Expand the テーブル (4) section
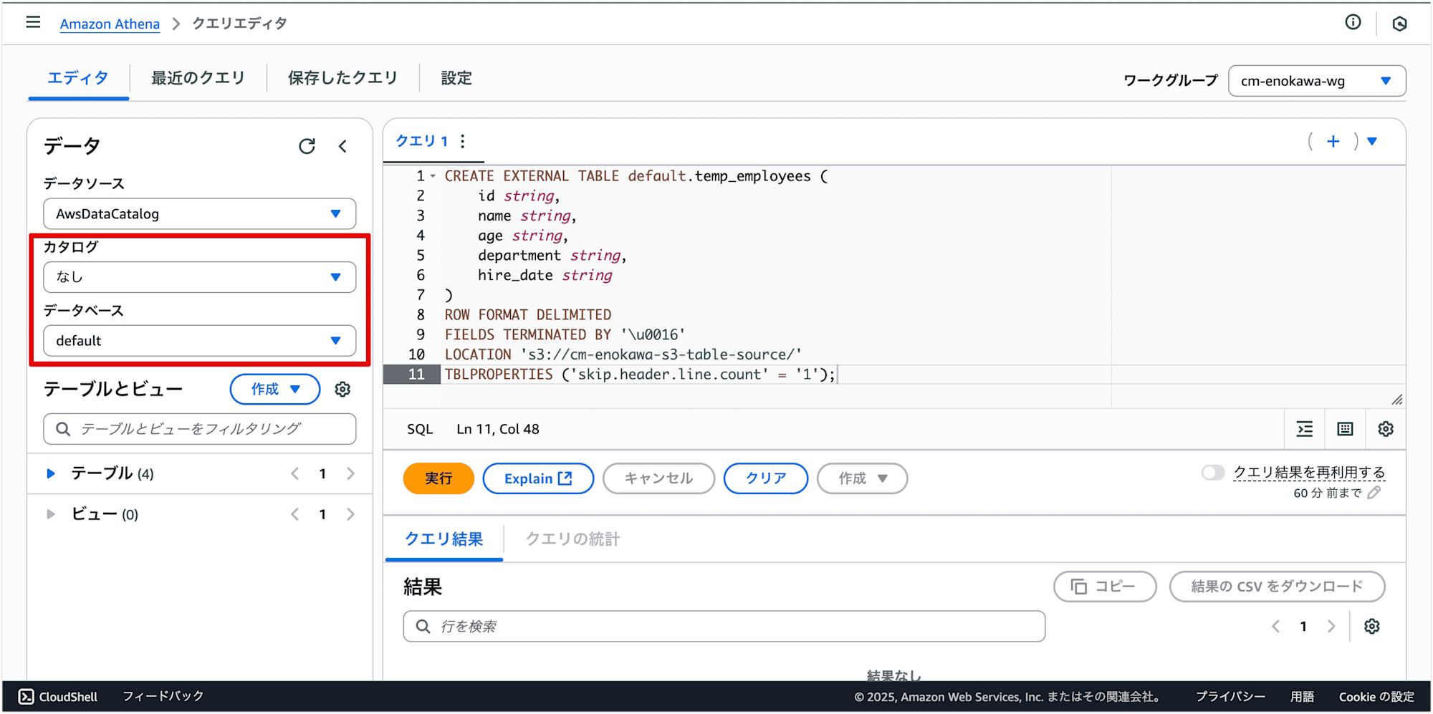1433x714 pixels. tap(51, 473)
